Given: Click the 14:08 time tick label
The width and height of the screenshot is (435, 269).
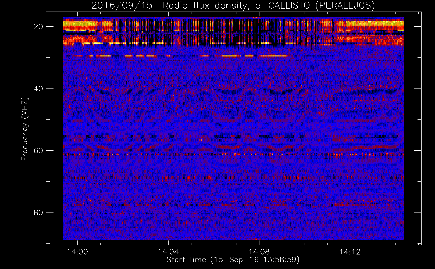Looking at the screenshot, I should point(259,252).
